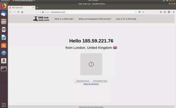Screen dimensions: 176x108
Task: Open link to this site footer link
Action: (x=88, y=107)
